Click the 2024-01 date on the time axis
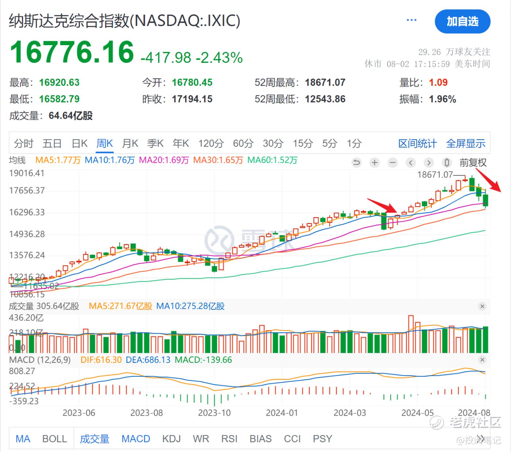Viewport: 511px width, 452px height. click(x=282, y=413)
